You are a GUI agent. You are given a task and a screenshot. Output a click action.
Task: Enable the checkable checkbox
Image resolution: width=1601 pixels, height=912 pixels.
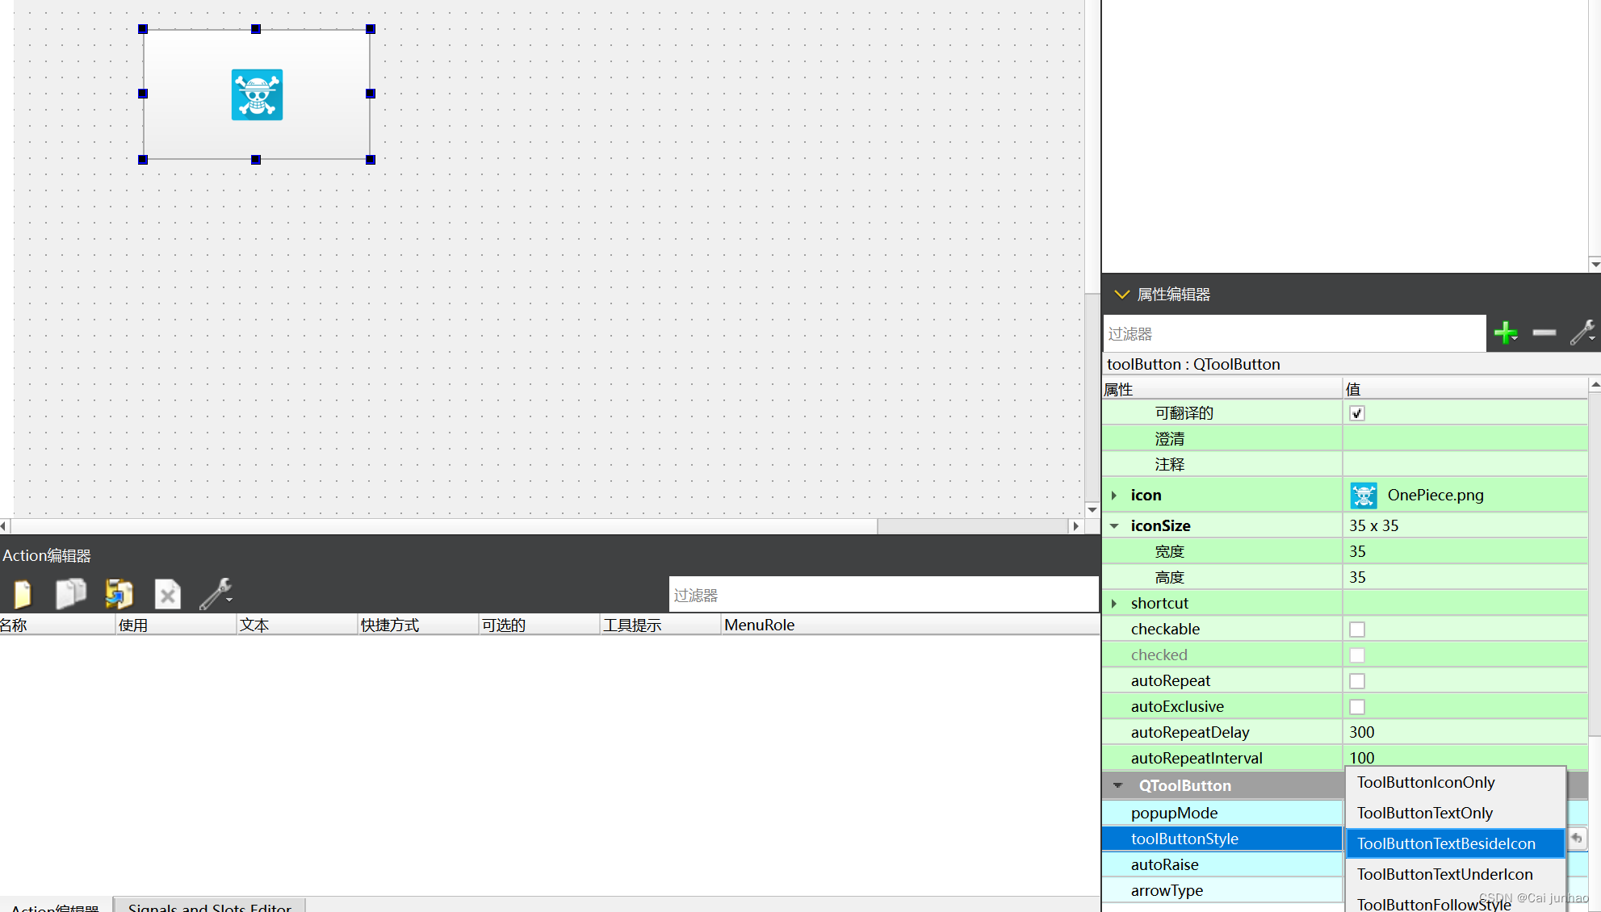(x=1357, y=629)
